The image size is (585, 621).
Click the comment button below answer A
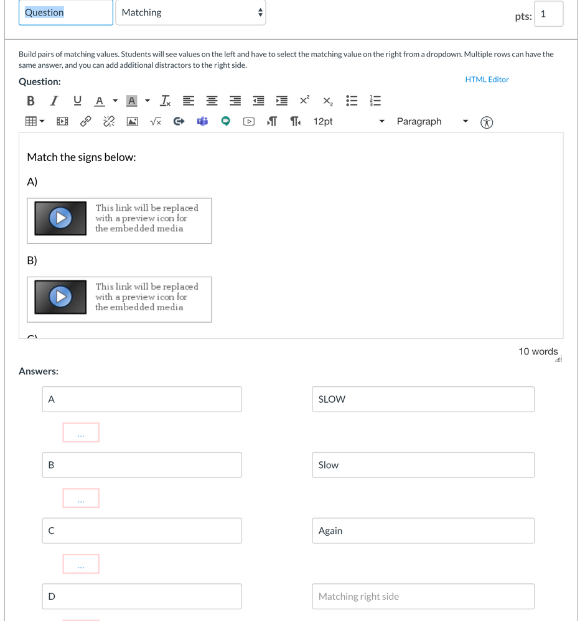(81, 433)
